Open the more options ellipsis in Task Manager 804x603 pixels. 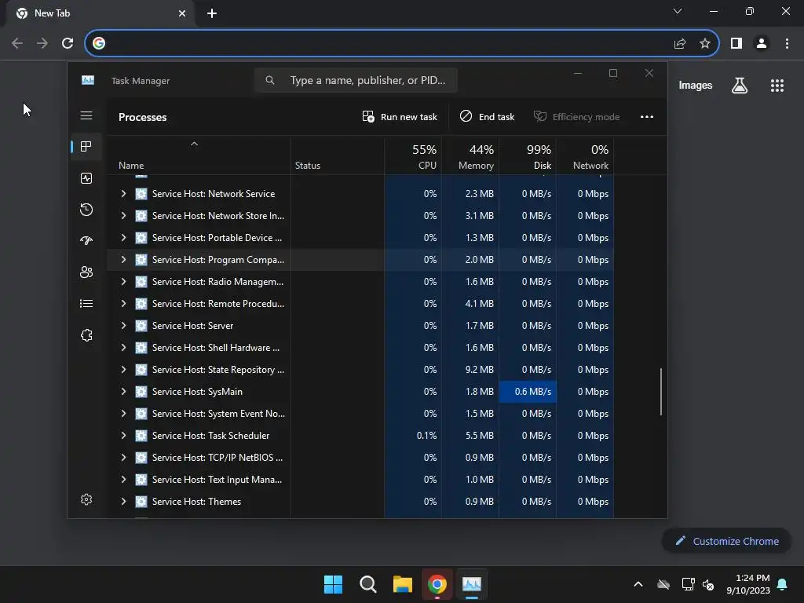647,117
